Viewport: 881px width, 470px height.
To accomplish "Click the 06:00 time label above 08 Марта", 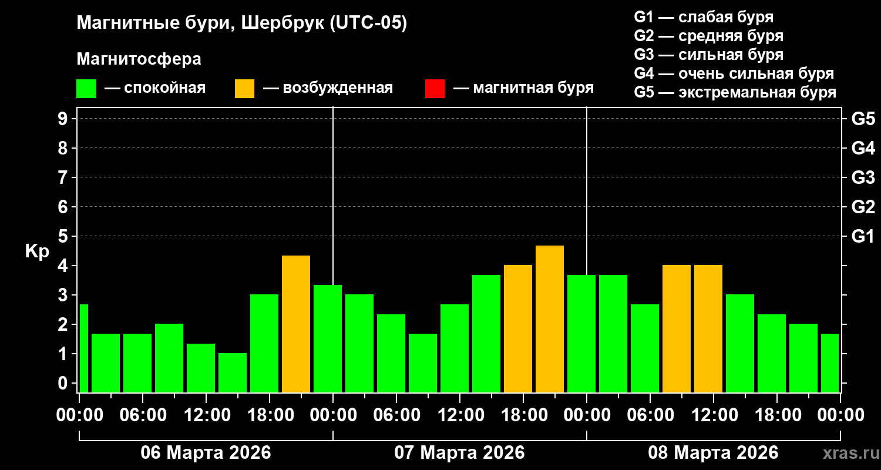I will tap(650, 415).
